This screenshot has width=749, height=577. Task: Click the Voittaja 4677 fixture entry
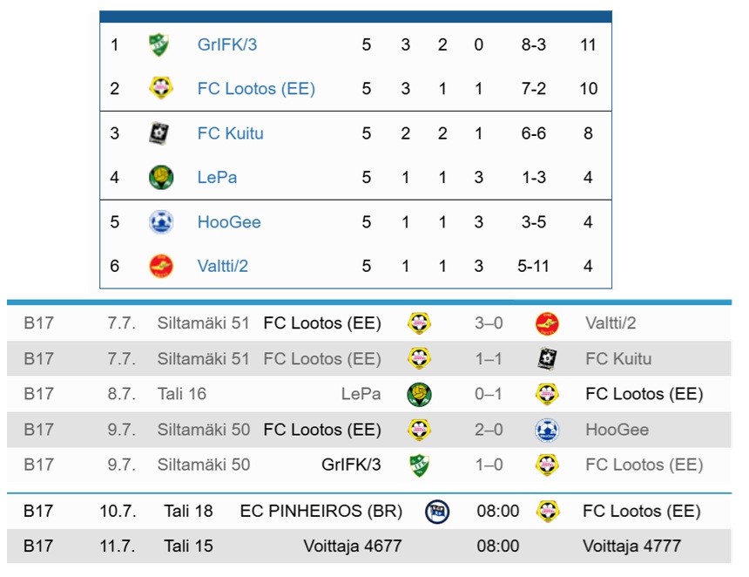[x=353, y=546]
